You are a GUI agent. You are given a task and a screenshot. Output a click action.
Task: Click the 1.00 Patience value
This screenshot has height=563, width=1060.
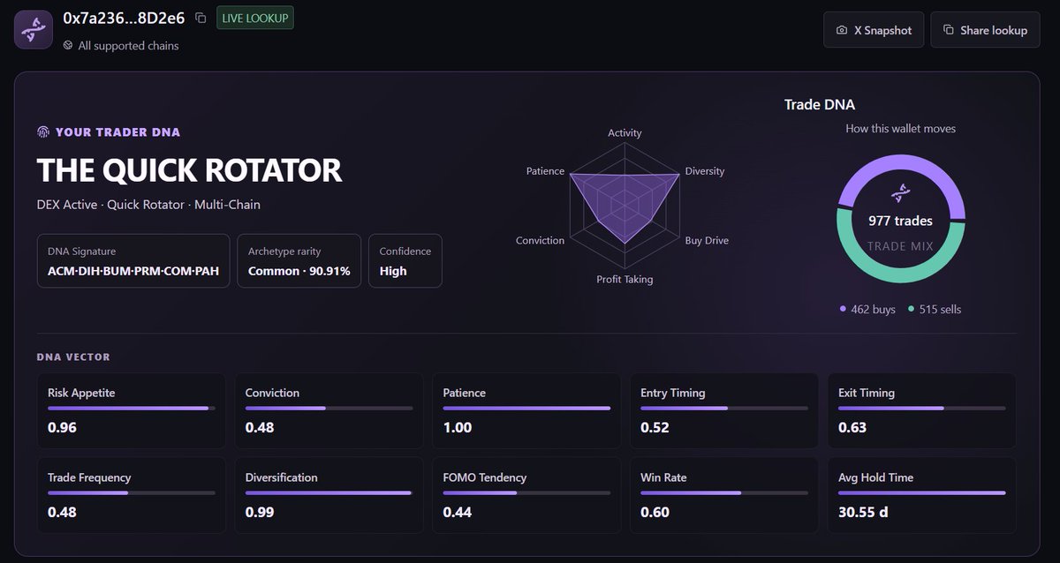tap(458, 428)
